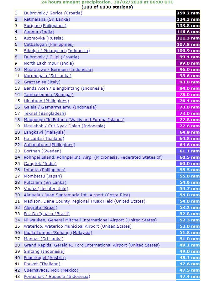Screen dimensions: 215x281
Task: Open Madison, Dane County Regional-Truax Field link
Action: (x=85, y=201)
